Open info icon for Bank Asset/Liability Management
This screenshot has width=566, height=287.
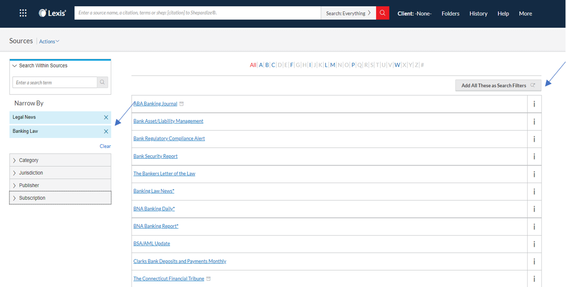click(534, 122)
